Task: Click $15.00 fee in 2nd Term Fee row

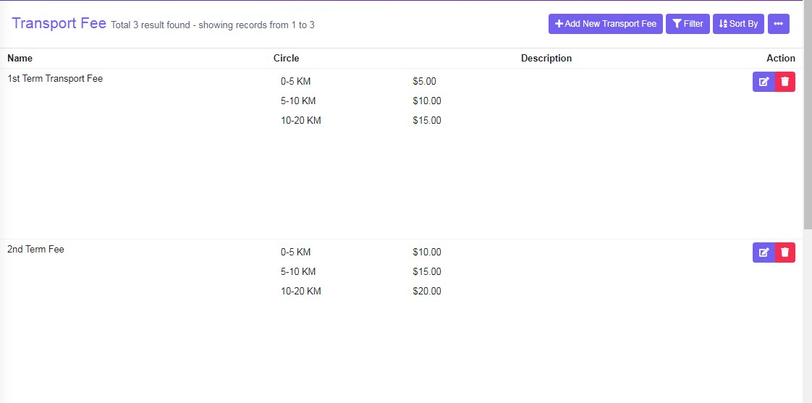Action: (x=427, y=272)
